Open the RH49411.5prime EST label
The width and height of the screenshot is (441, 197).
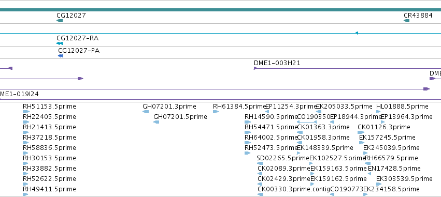pos(50,189)
